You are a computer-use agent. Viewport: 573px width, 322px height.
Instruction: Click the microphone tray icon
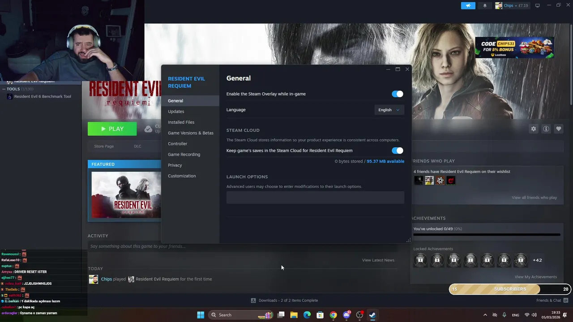point(504,315)
